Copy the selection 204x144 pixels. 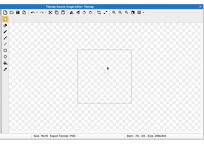click(x=57, y=13)
